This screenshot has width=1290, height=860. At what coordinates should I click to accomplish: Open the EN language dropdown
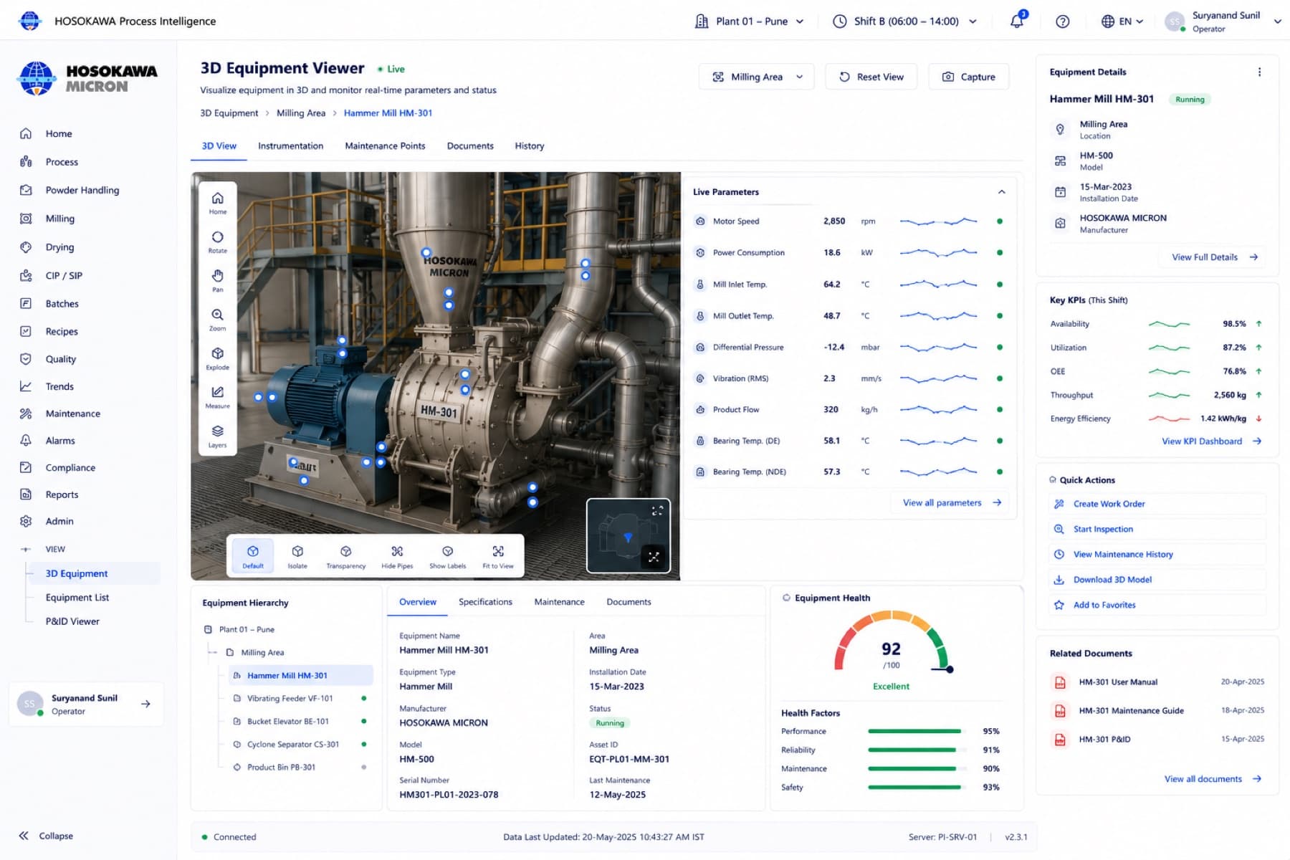(1122, 21)
